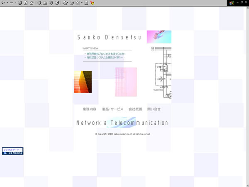Show browsing History icon
The width and height of the screenshot is (249, 187).
57,3
